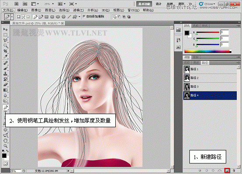
Task: Select the Hand tool
Action: click(5, 141)
